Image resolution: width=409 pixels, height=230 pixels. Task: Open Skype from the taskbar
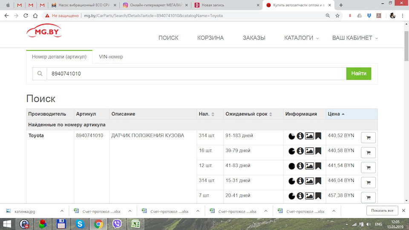80,224
